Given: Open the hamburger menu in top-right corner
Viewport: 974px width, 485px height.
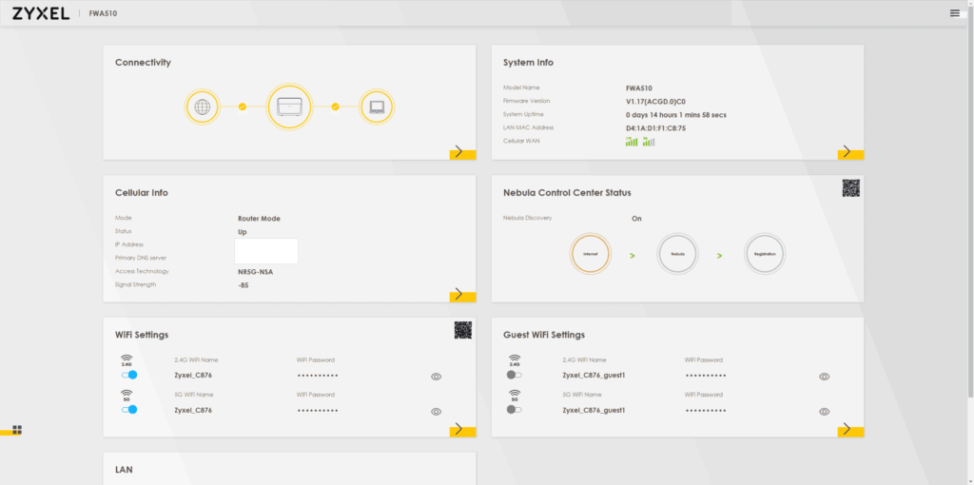Looking at the screenshot, I should pos(954,13).
